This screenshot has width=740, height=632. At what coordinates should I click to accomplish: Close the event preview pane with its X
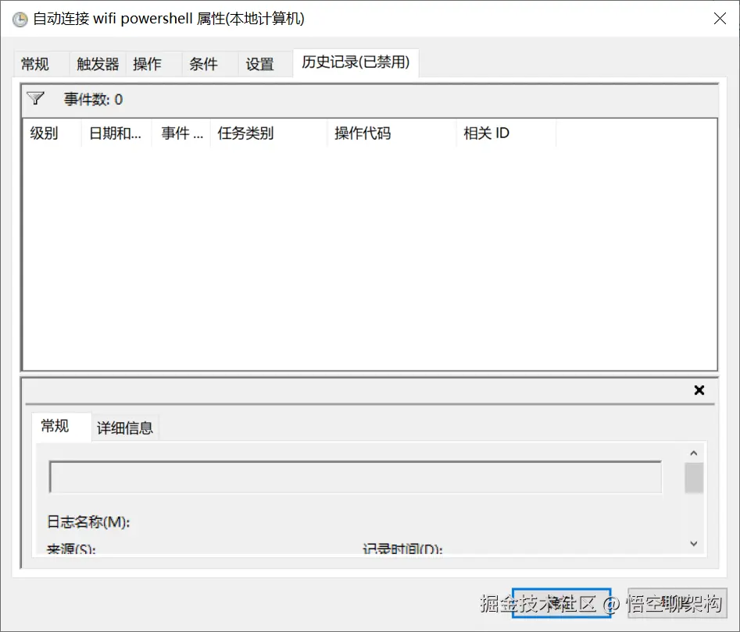point(699,390)
